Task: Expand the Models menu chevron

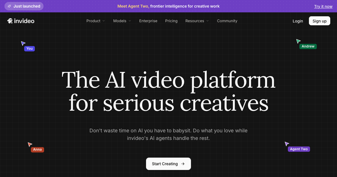Action: (130, 21)
